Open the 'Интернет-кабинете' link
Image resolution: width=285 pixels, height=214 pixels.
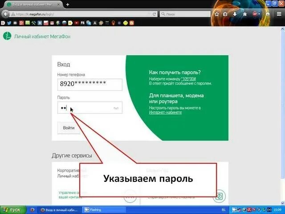(165, 112)
